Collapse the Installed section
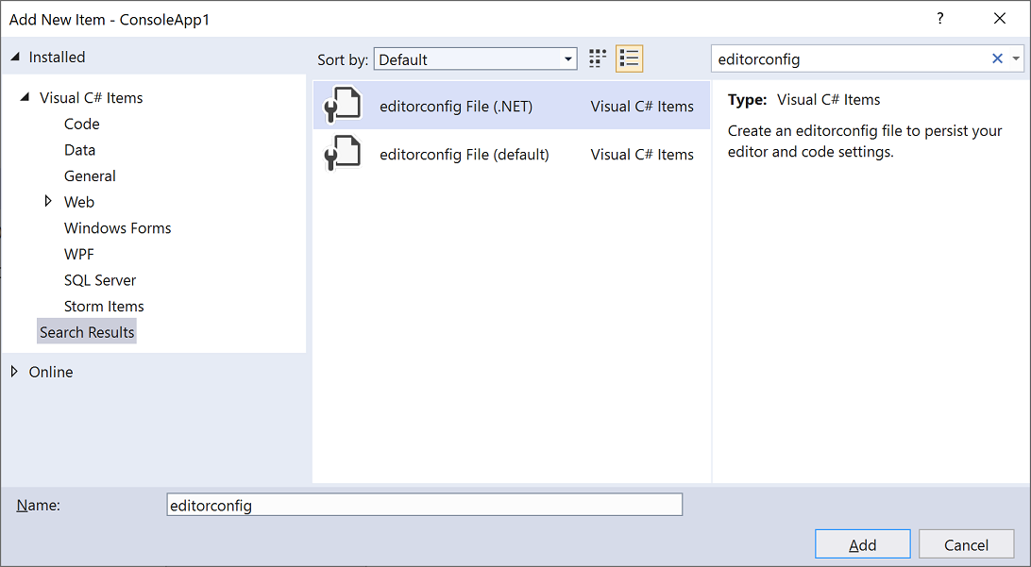1031x567 pixels. 13,57
